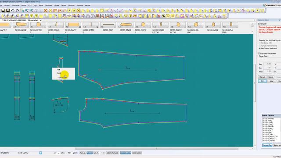Open the Yardım menu
The width and height of the screenshot is (281, 158).
(x=87, y=6)
